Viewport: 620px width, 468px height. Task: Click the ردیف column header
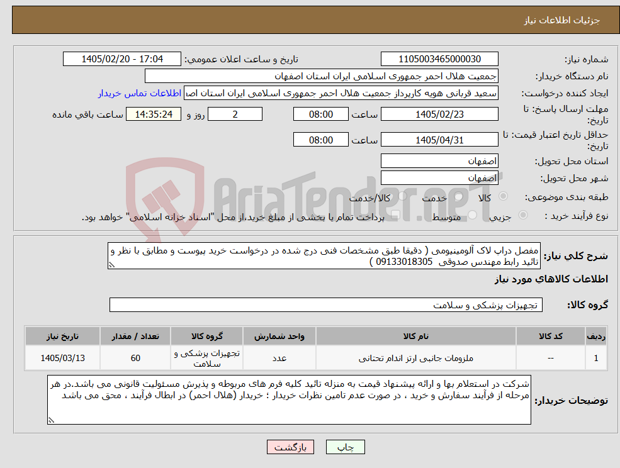point(596,337)
